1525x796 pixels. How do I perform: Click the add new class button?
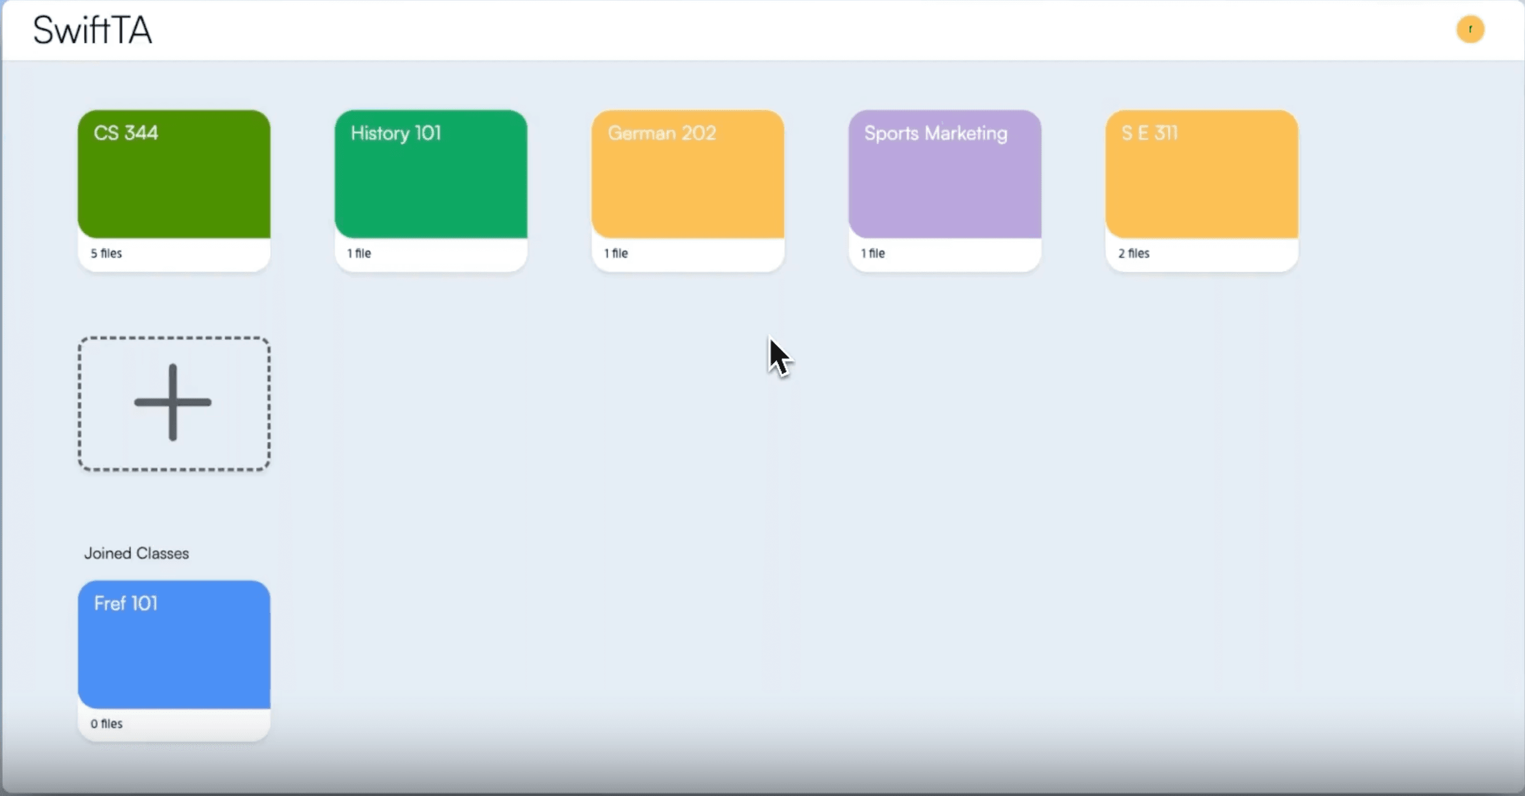coord(174,403)
